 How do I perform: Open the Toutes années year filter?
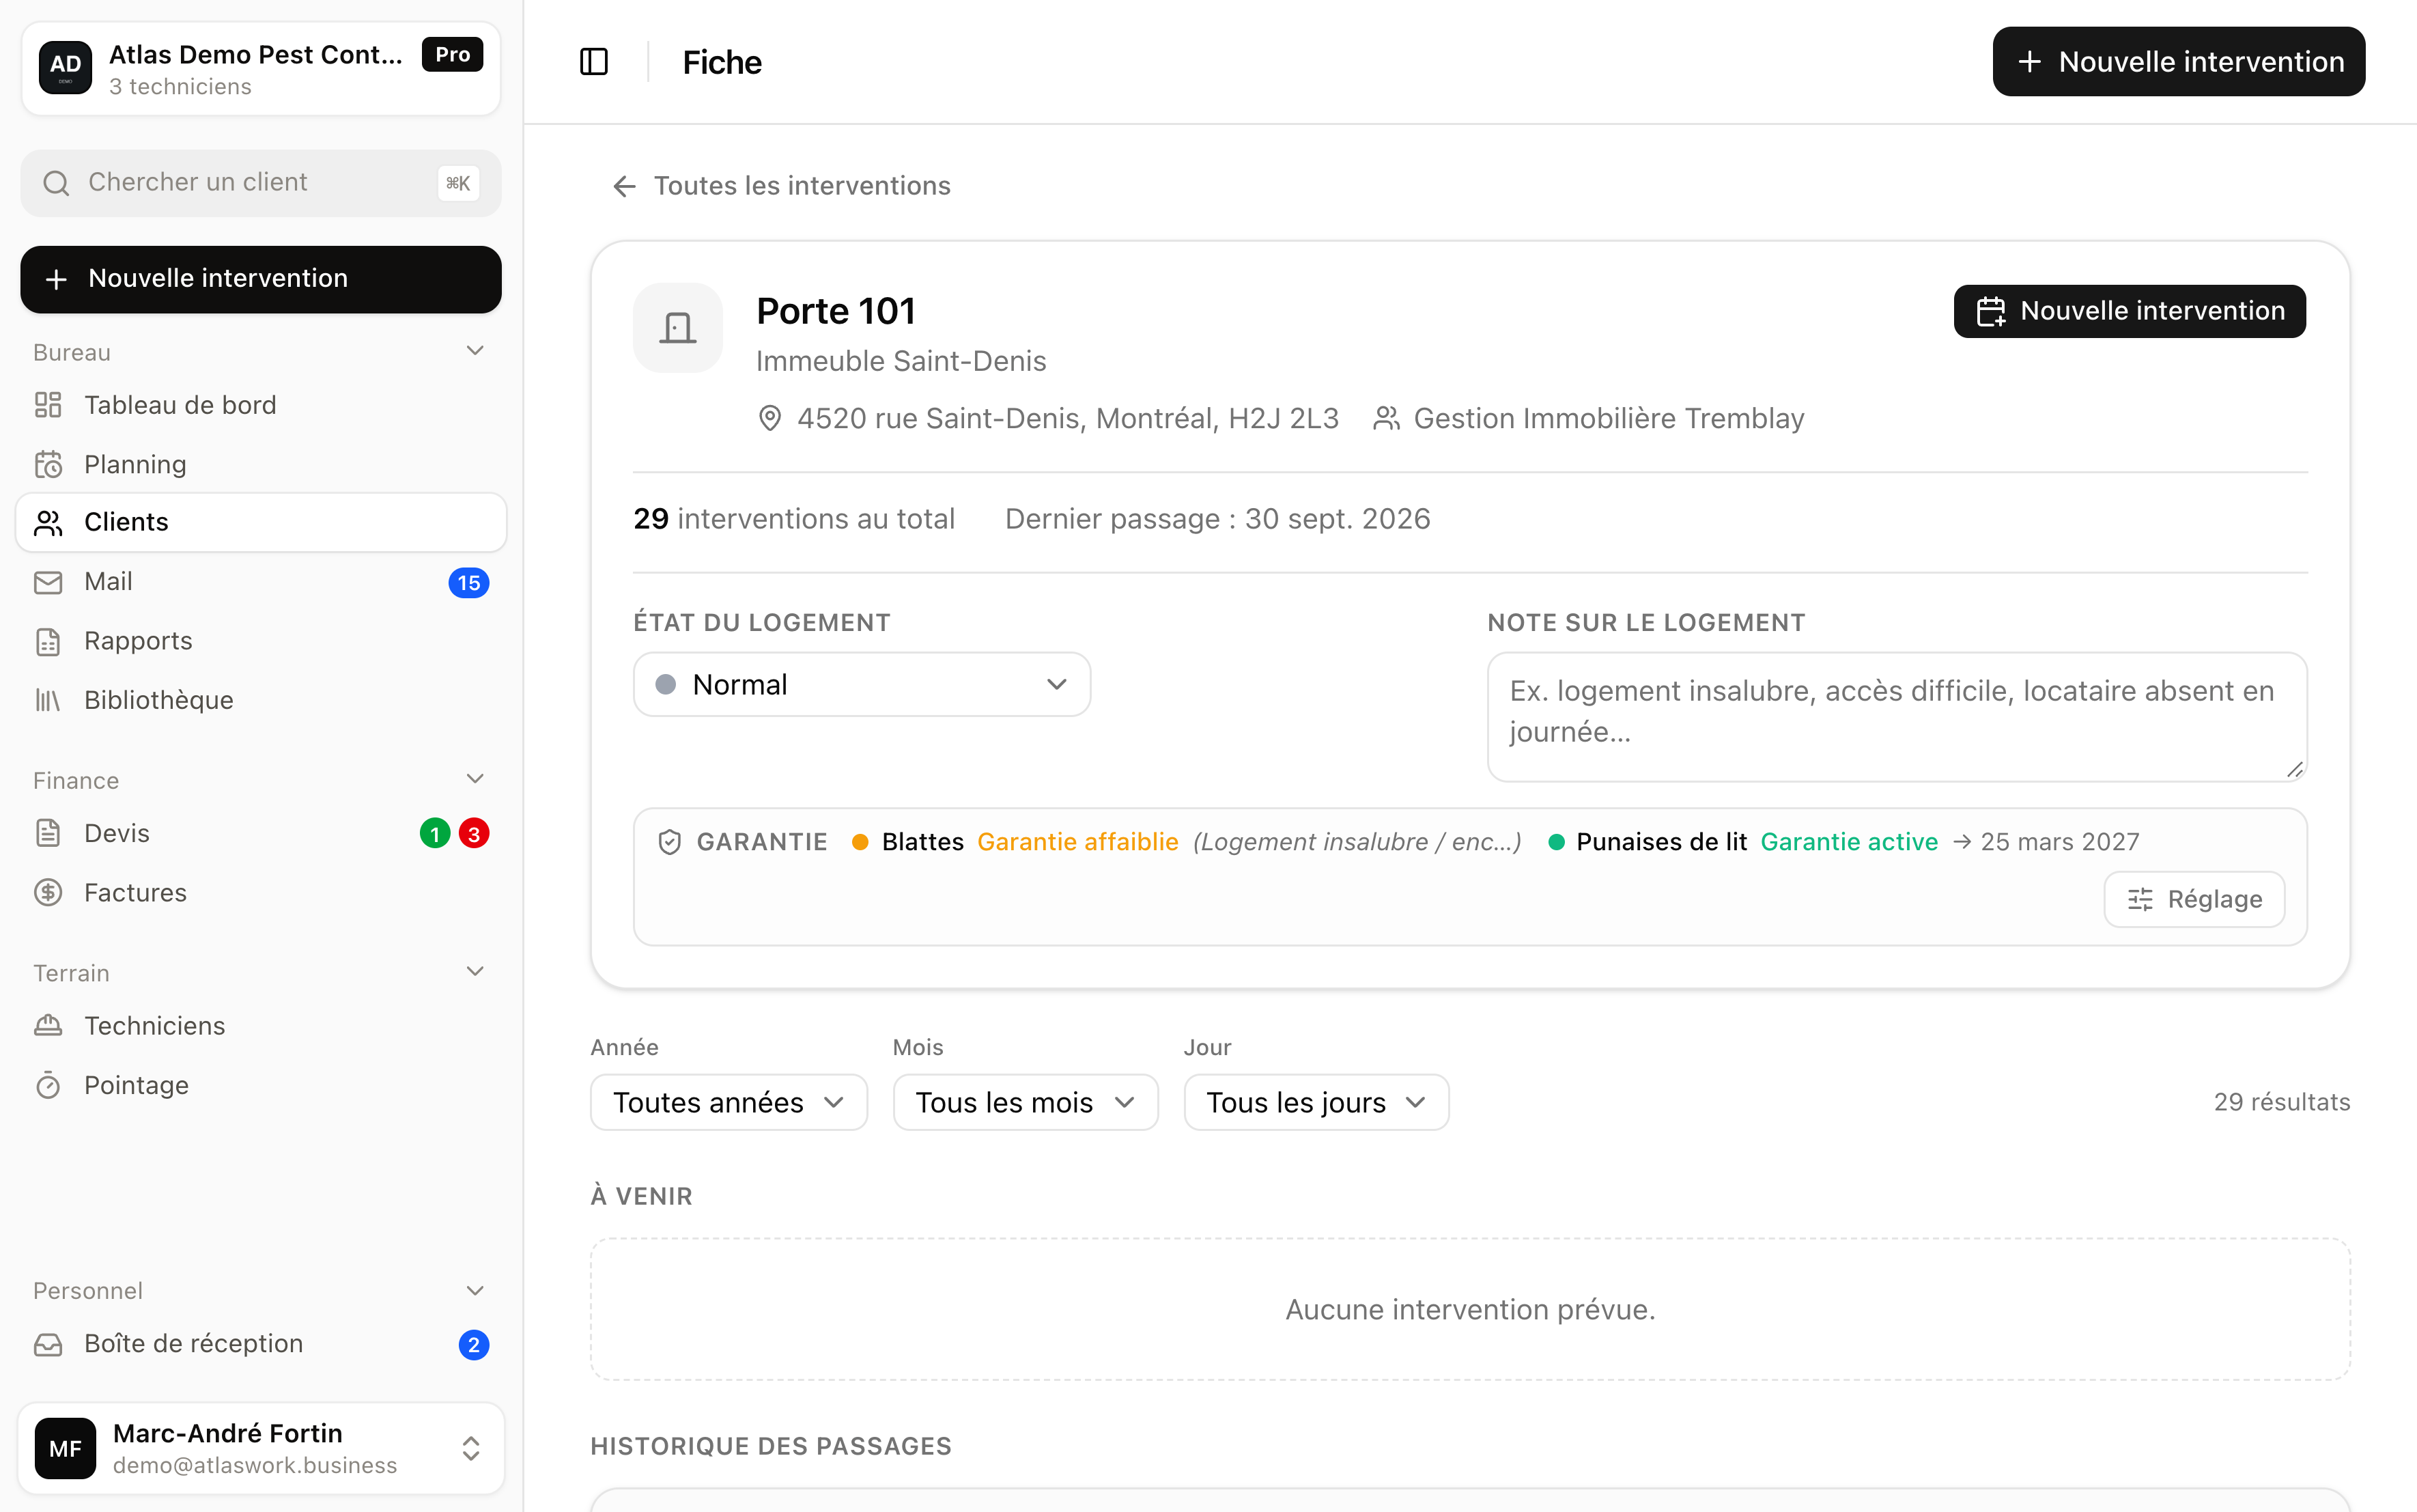tap(729, 1102)
